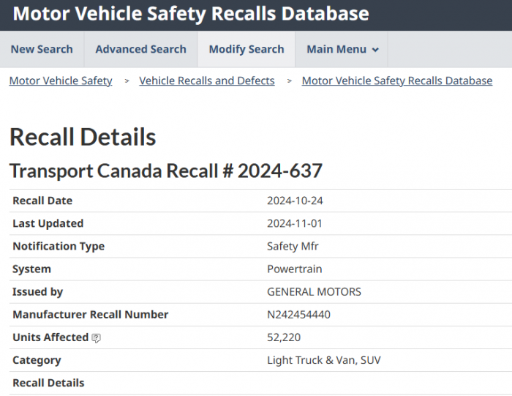Open the Motor Vehicle Safety breadcrumb link

[61, 81]
